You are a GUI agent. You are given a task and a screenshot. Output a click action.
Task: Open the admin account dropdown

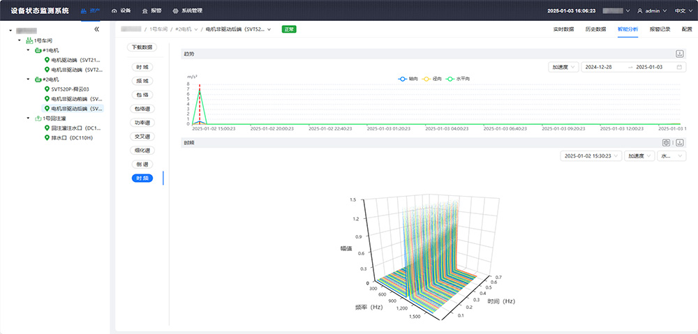(x=652, y=10)
